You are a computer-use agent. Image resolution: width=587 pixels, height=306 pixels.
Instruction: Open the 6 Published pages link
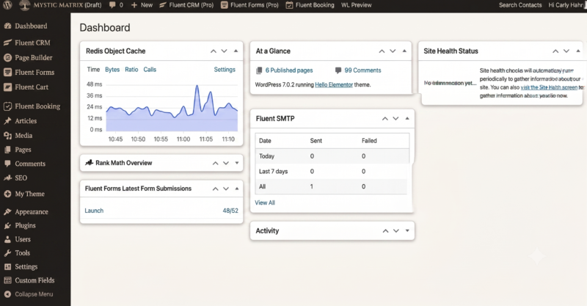[x=289, y=70]
